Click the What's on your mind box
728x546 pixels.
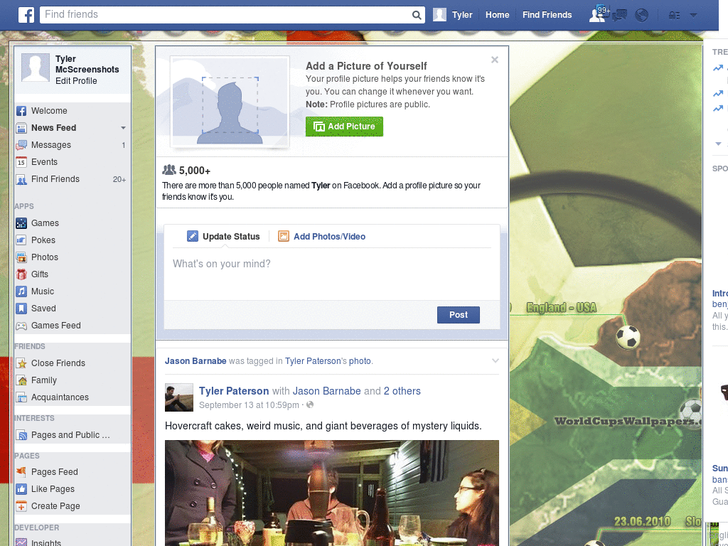point(332,274)
